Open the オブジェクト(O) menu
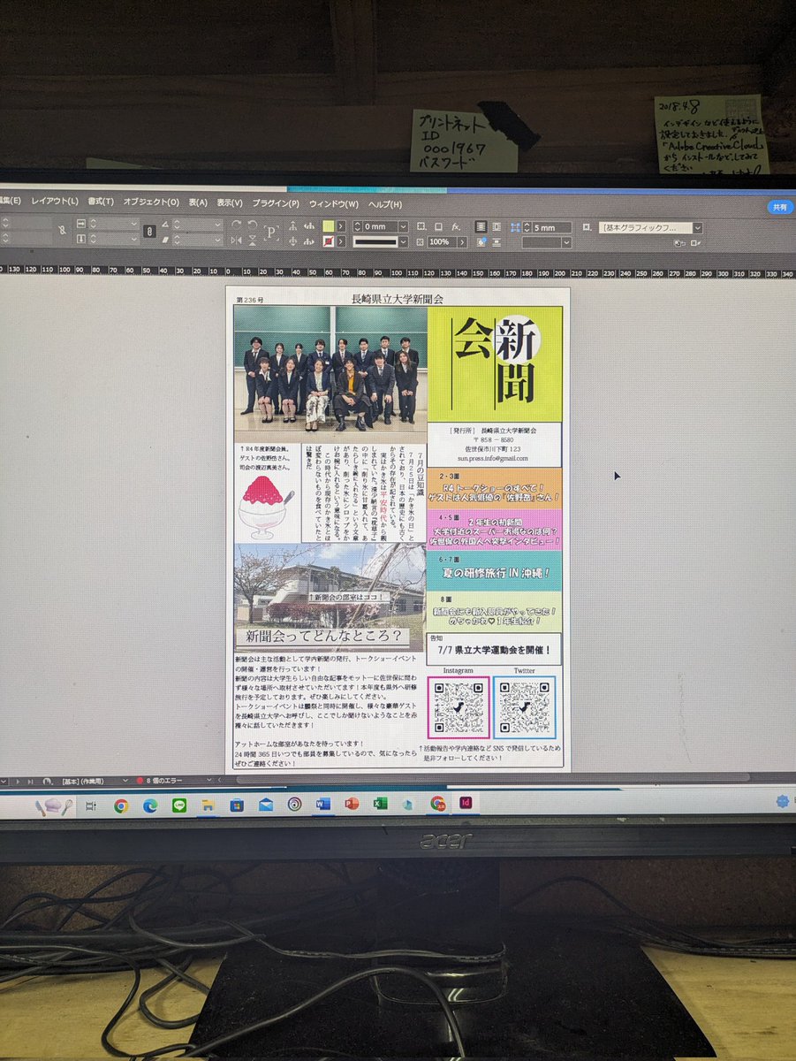 151,202
